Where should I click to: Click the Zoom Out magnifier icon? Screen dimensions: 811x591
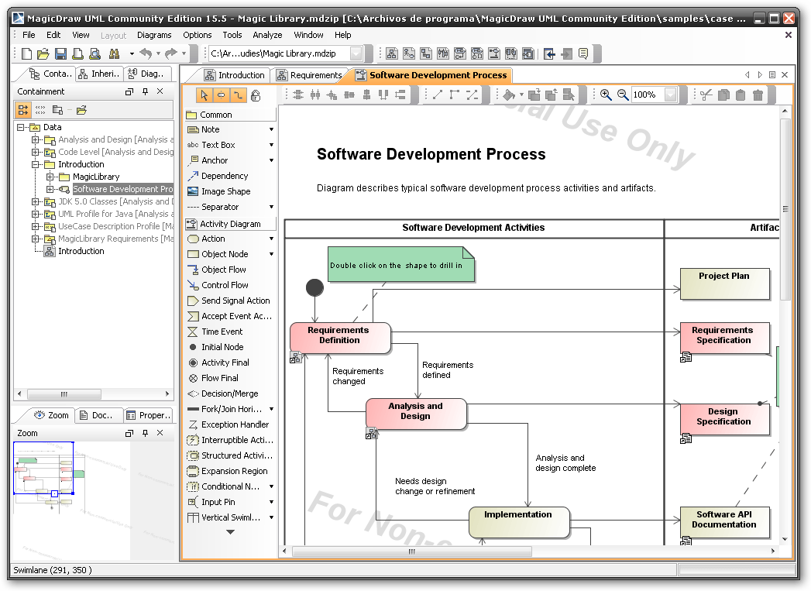click(623, 94)
